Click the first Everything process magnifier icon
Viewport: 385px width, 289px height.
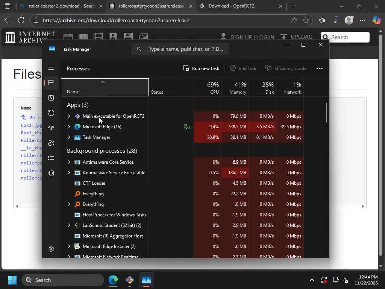pyautogui.click(x=77, y=194)
